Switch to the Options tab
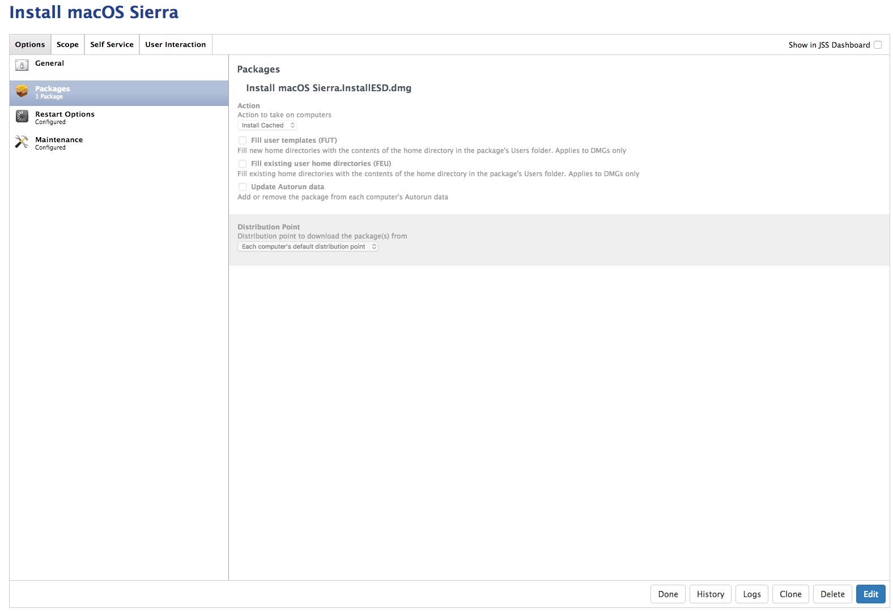 pos(30,45)
